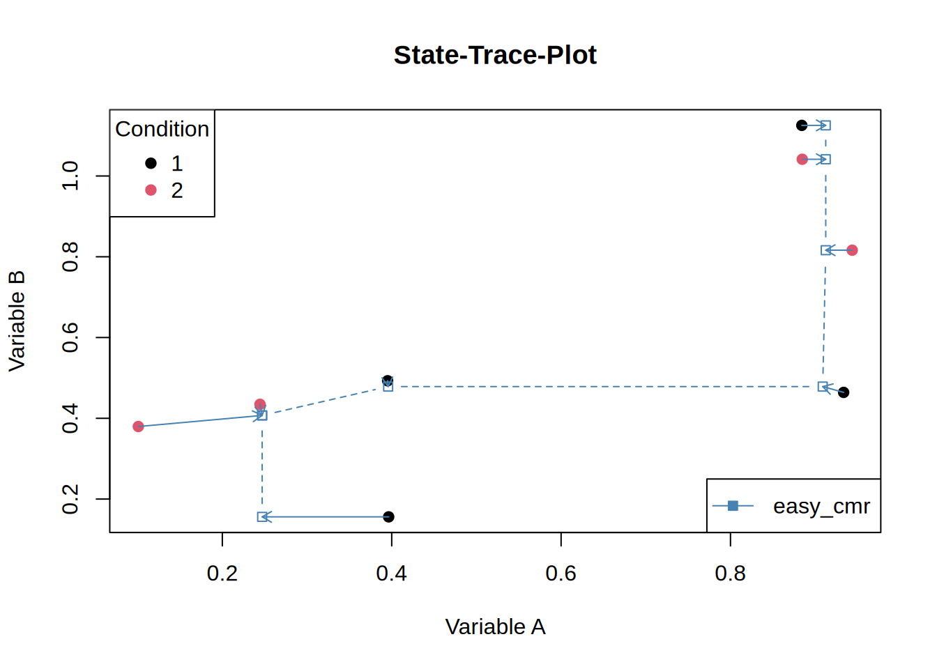Click the "Condition" legend heading
Screen dimensions: 937x669
162,129
